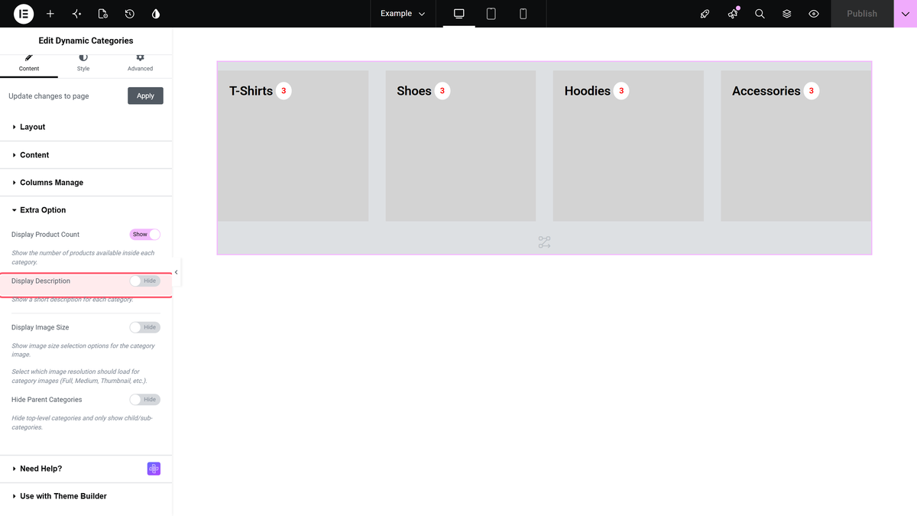917x516 pixels.
Task: Click the Publish button
Action: pos(862,14)
